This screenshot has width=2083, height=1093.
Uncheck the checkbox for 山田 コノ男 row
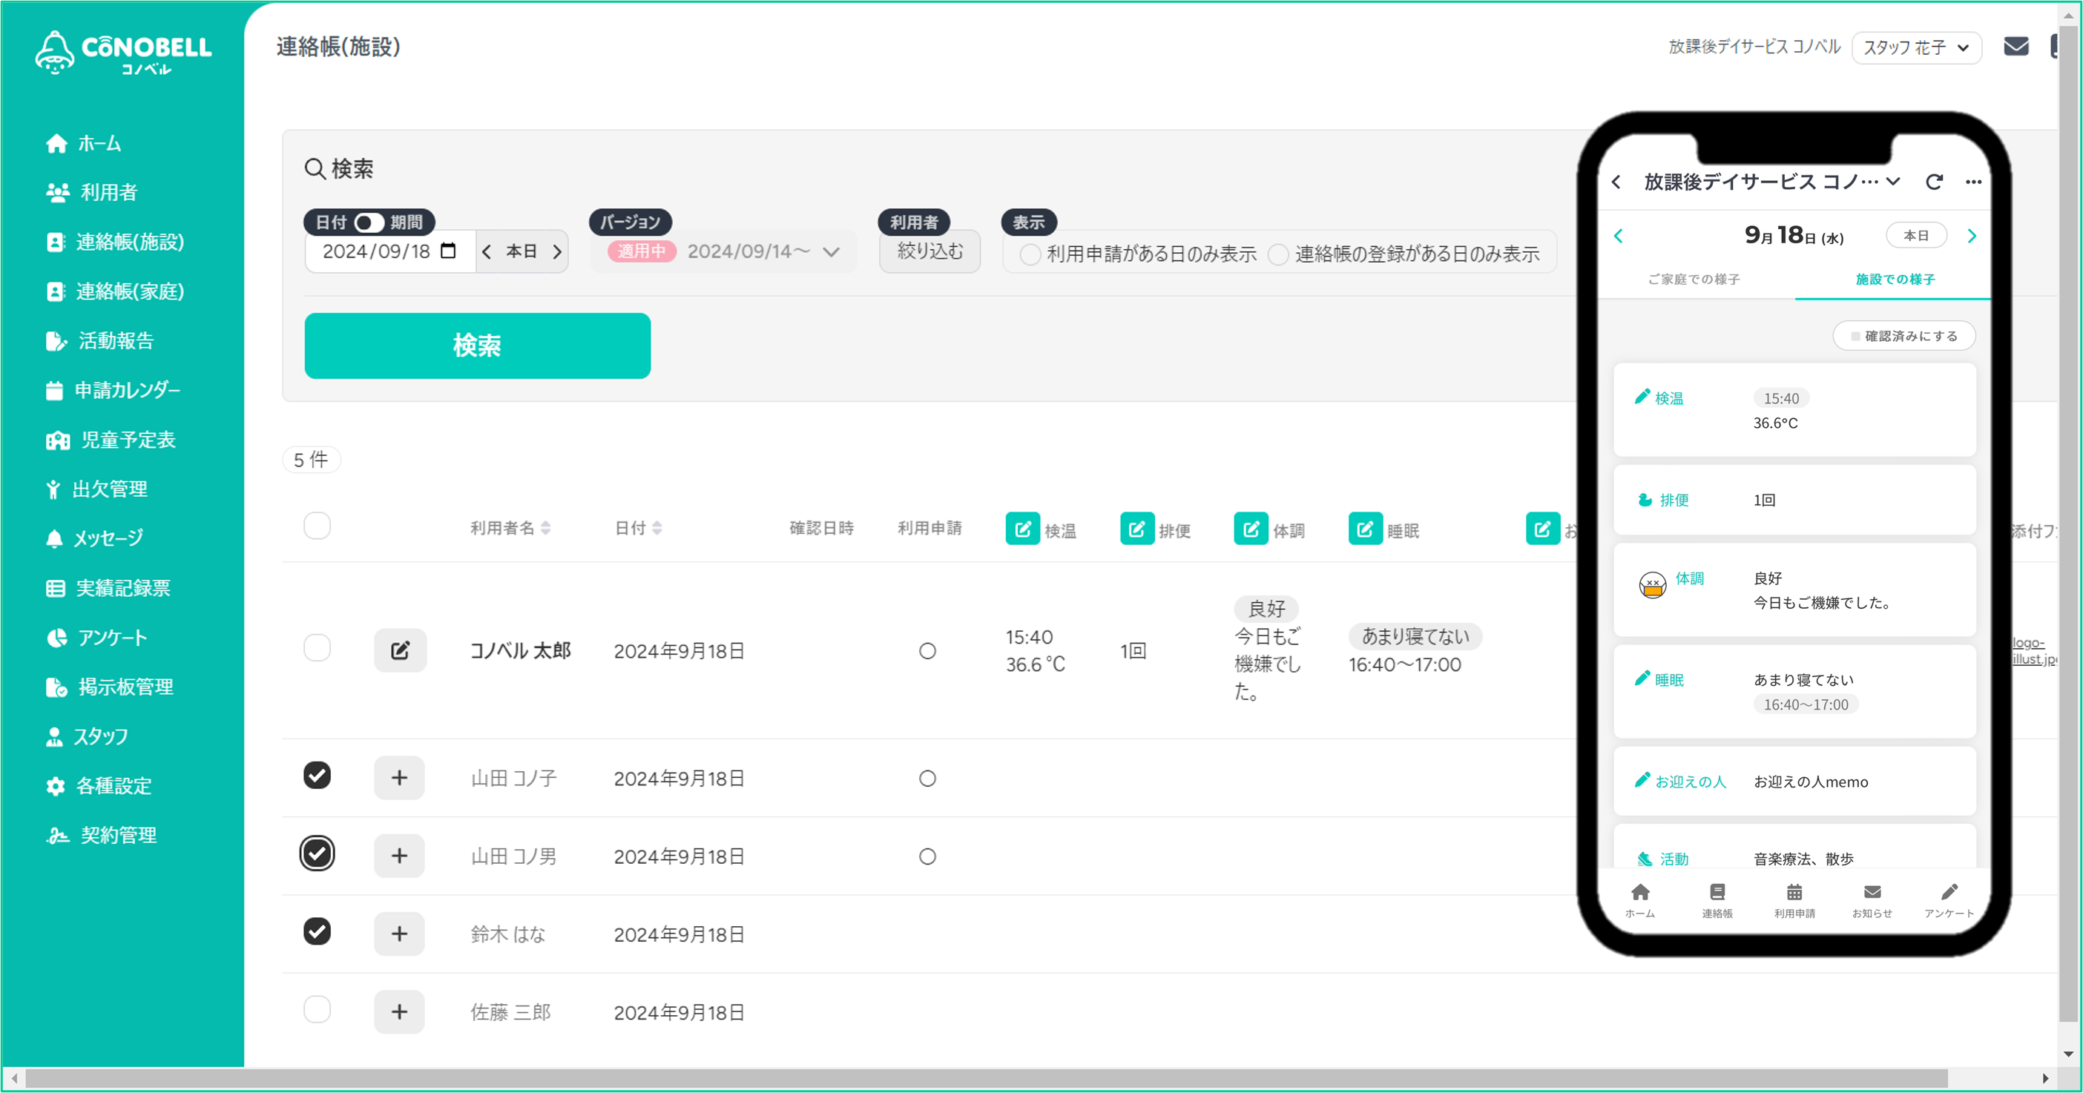[317, 853]
